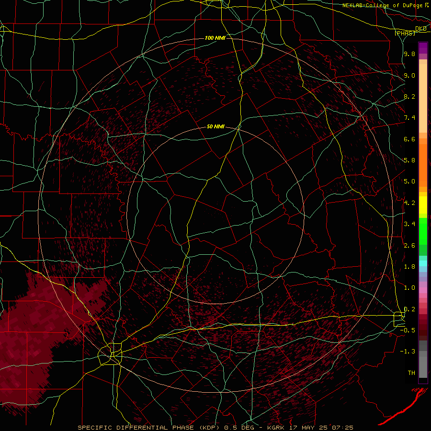Screen dimensions: 431x431
Task: Pick the pink color scale segment
Action: (423, 290)
